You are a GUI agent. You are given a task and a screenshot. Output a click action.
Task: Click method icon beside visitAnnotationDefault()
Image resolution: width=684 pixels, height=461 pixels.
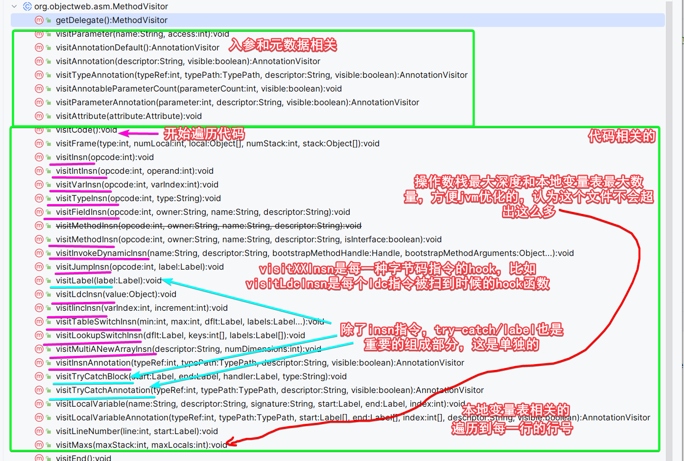(x=39, y=47)
